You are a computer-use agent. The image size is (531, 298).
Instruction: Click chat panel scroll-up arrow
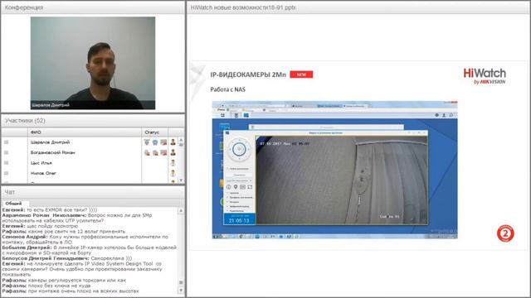coord(181,210)
